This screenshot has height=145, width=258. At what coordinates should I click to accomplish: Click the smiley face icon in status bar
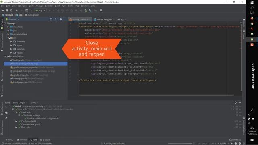coord(235,143)
